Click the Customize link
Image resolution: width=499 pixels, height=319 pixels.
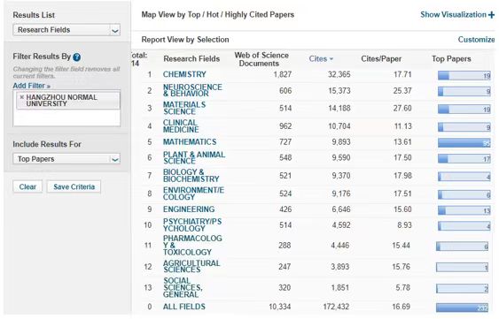pos(476,40)
